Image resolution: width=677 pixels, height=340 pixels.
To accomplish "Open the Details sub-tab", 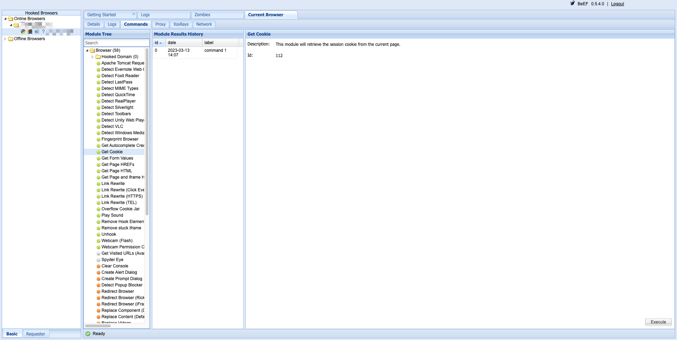I will (94, 24).
